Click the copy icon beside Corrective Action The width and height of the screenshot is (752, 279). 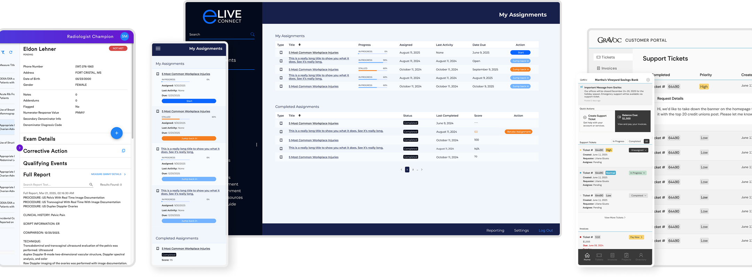(x=123, y=151)
